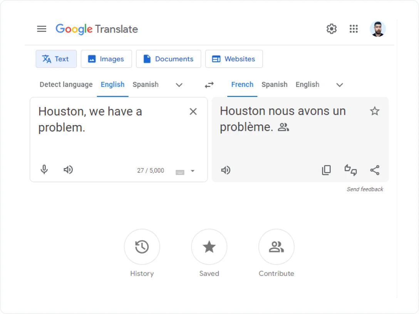Image resolution: width=419 pixels, height=314 pixels.
Task: Switch to the Documents tab
Action: click(168, 59)
